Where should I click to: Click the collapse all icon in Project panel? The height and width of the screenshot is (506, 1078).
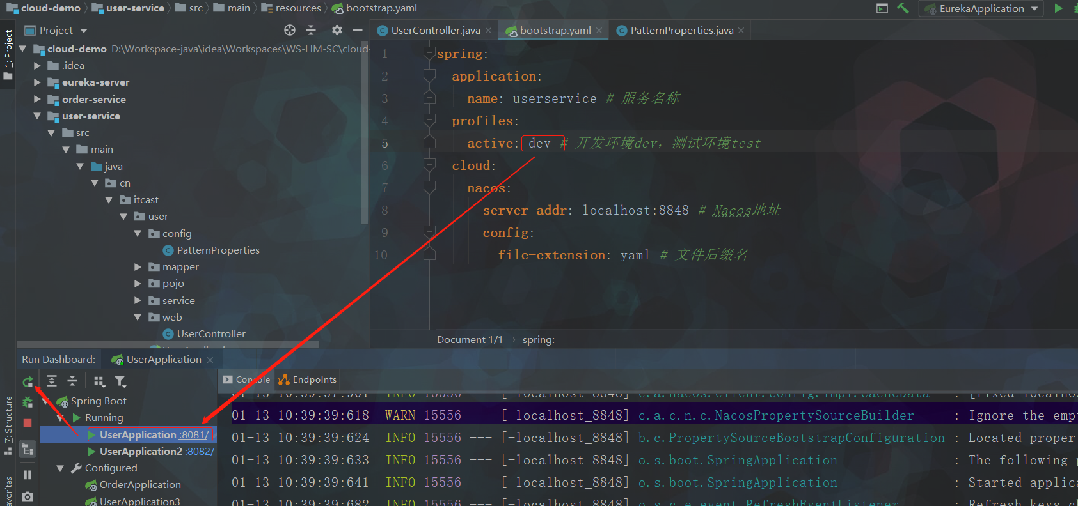click(x=311, y=30)
